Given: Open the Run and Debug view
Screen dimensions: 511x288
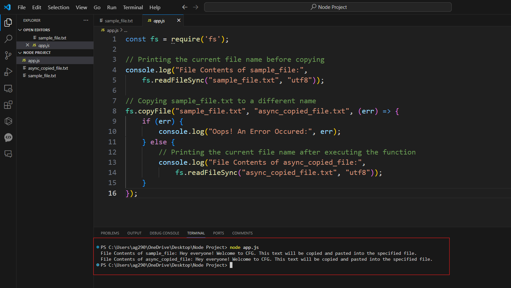Looking at the screenshot, I should (x=8, y=72).
